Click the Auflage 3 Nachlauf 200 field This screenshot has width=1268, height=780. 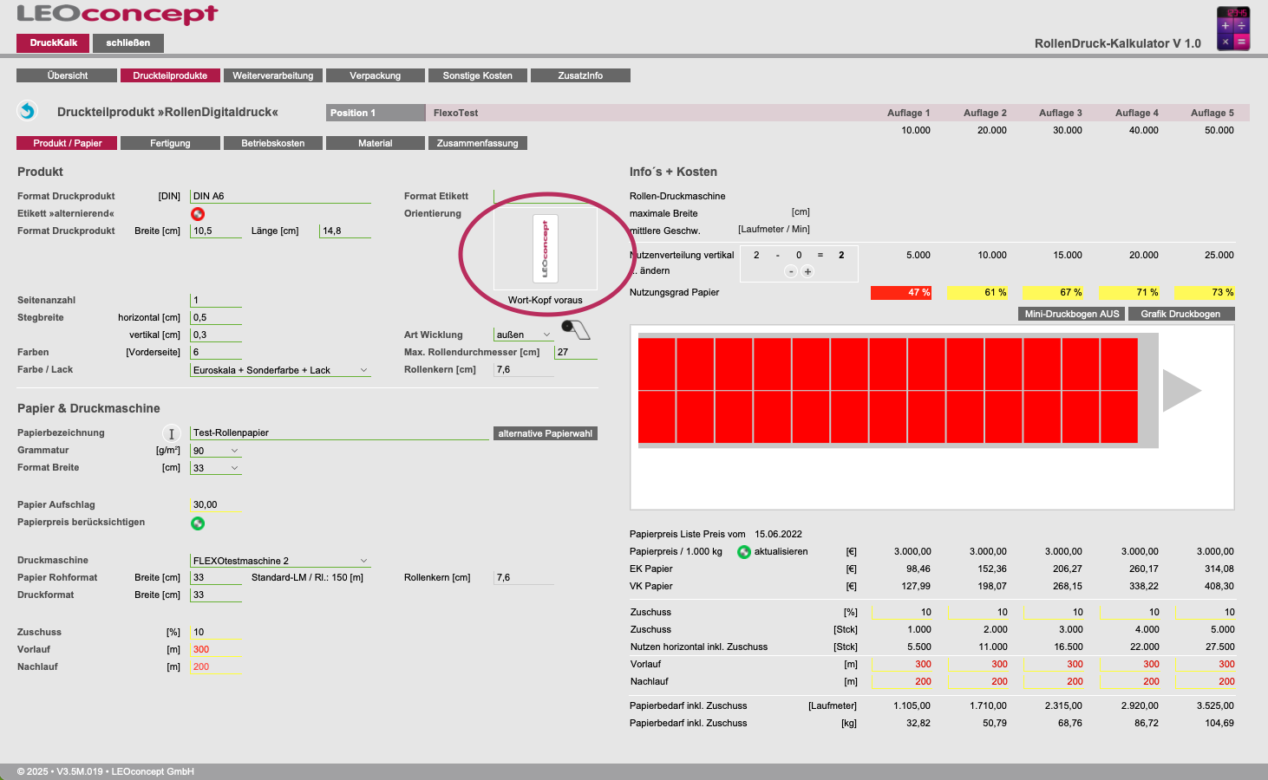pos(1053,681)
